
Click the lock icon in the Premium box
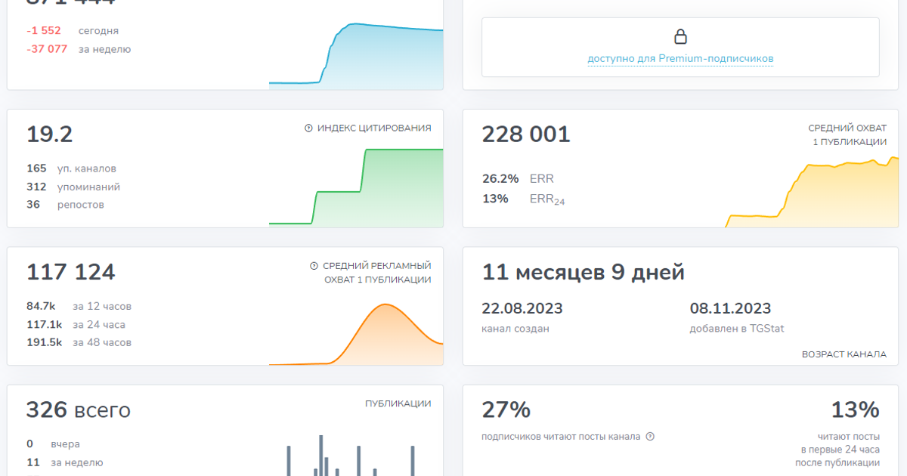coord(680,36)
